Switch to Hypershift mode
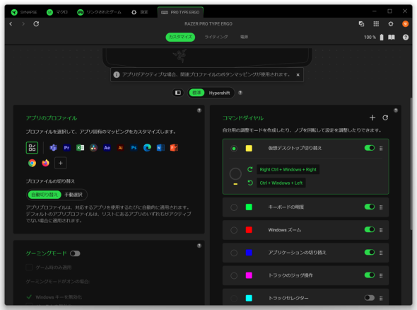 [219, 93]
